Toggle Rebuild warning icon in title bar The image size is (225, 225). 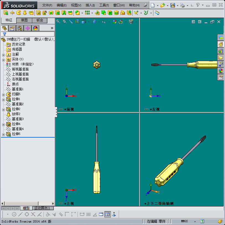point(173,6)
